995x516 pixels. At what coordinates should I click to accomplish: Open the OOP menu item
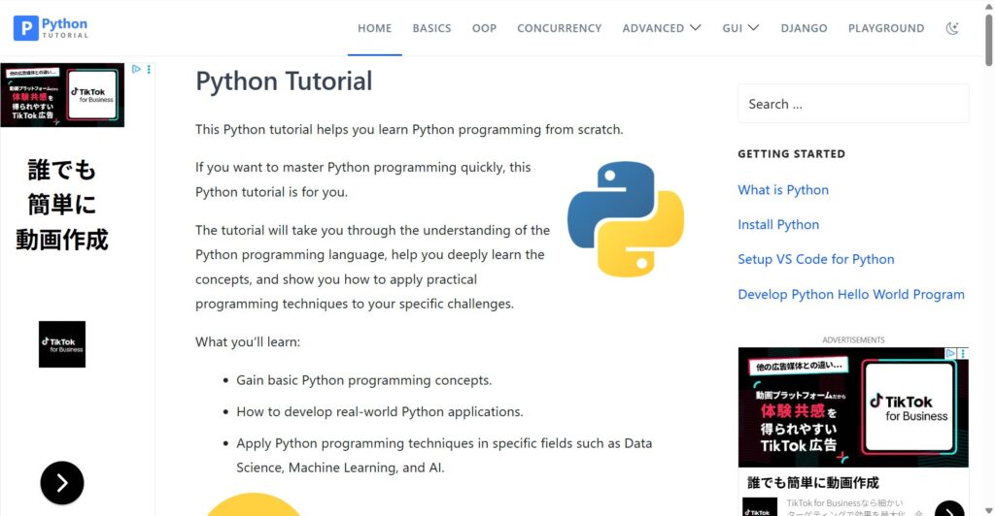[x=484, y=28]
